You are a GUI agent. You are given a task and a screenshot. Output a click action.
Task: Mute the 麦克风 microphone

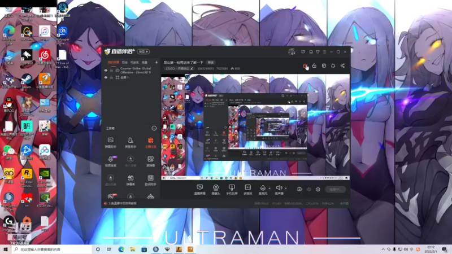(263, 190)
